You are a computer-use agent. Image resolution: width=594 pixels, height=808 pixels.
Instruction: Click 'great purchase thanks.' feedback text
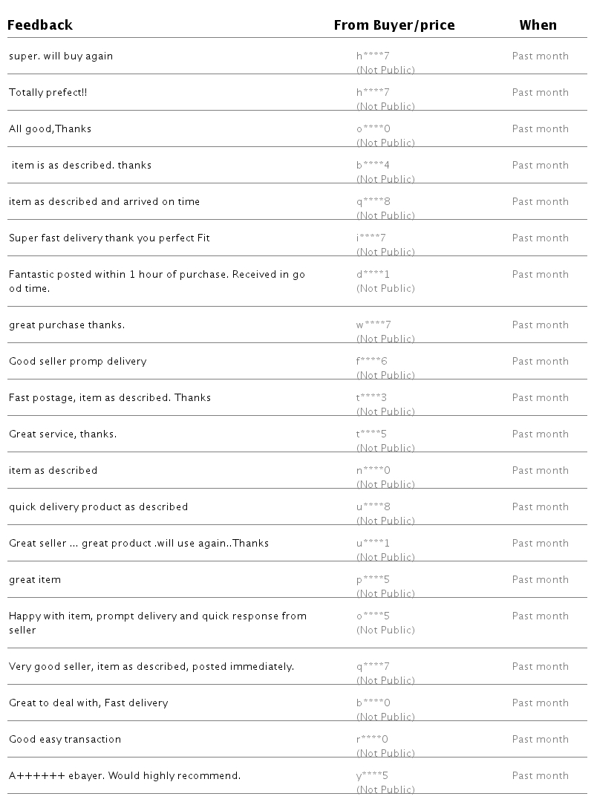[x=67, y=325]
